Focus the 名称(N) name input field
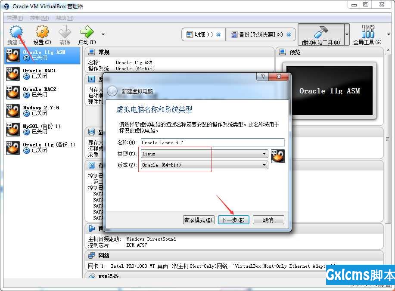 pos(213,142)
